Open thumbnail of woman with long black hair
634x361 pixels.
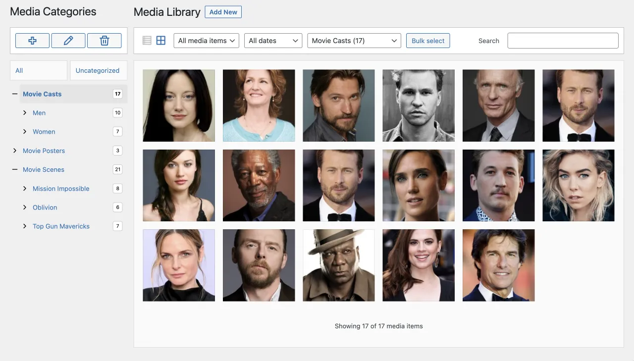click(179, 105)
